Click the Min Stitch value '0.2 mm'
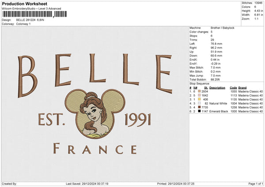The width and height of the screenshot is (265, 187). [x=216, y=72]
